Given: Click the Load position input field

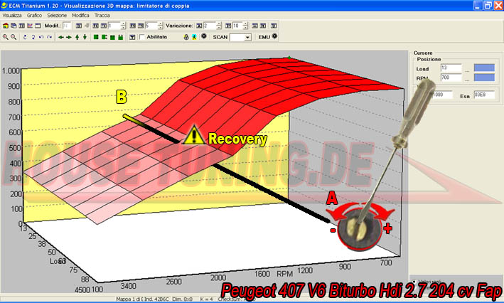Looking at the screenshot, I should point(451,68).
